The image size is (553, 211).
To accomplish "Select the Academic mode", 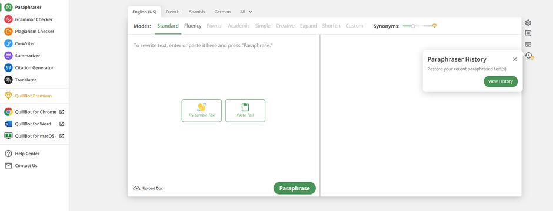I will [239, 26].
